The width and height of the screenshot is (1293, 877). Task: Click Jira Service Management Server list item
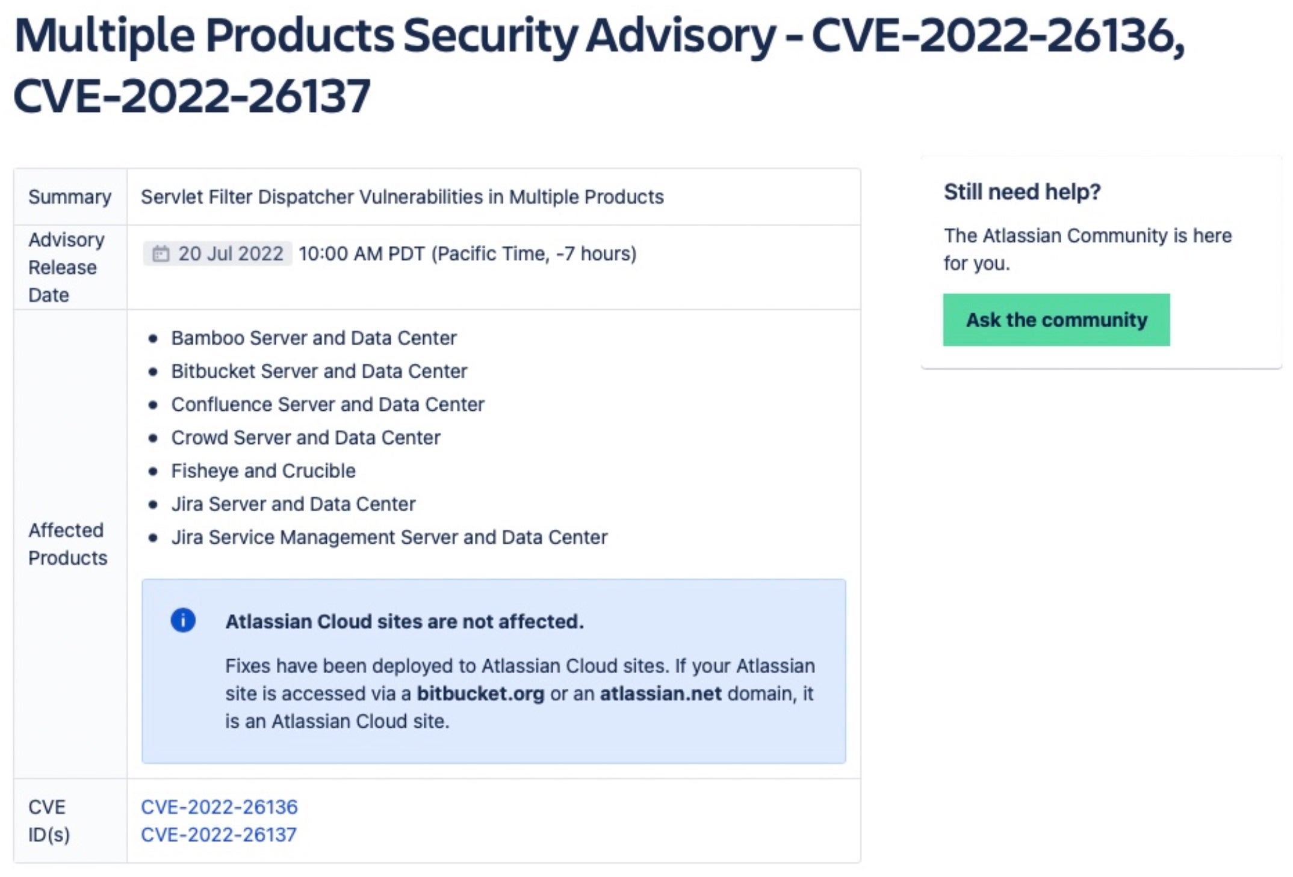tap(389, 537)
